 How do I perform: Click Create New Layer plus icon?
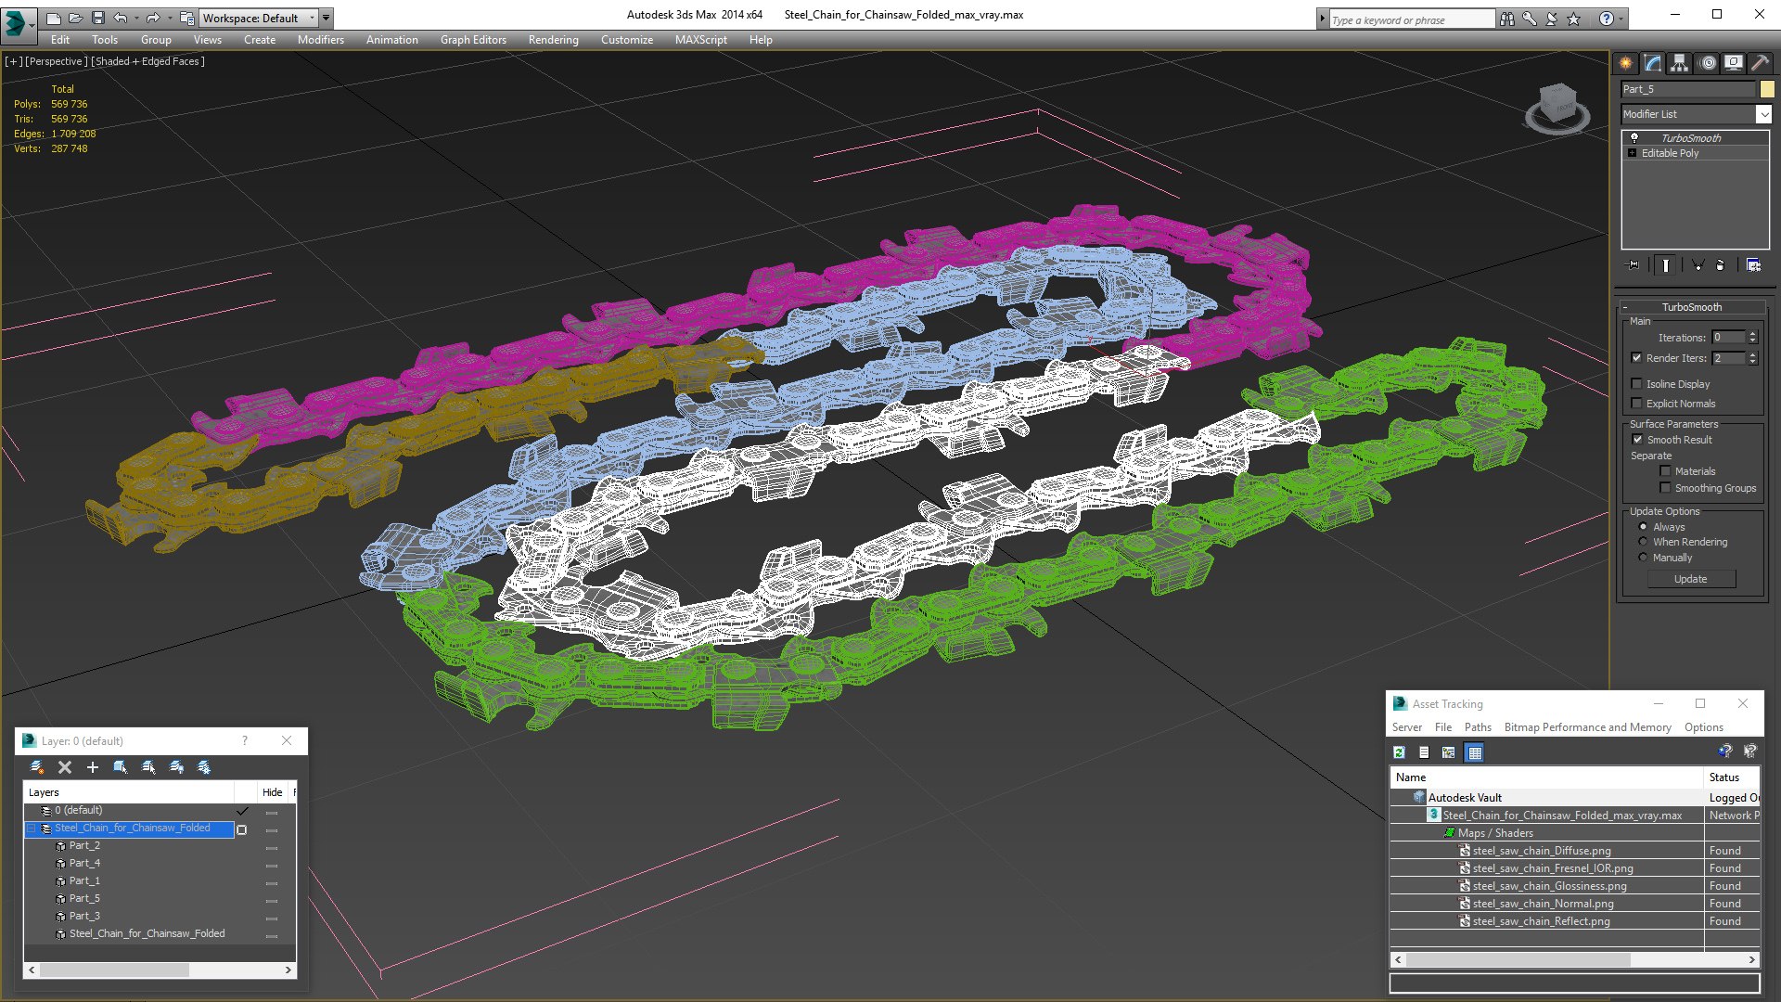pos(92,767)
